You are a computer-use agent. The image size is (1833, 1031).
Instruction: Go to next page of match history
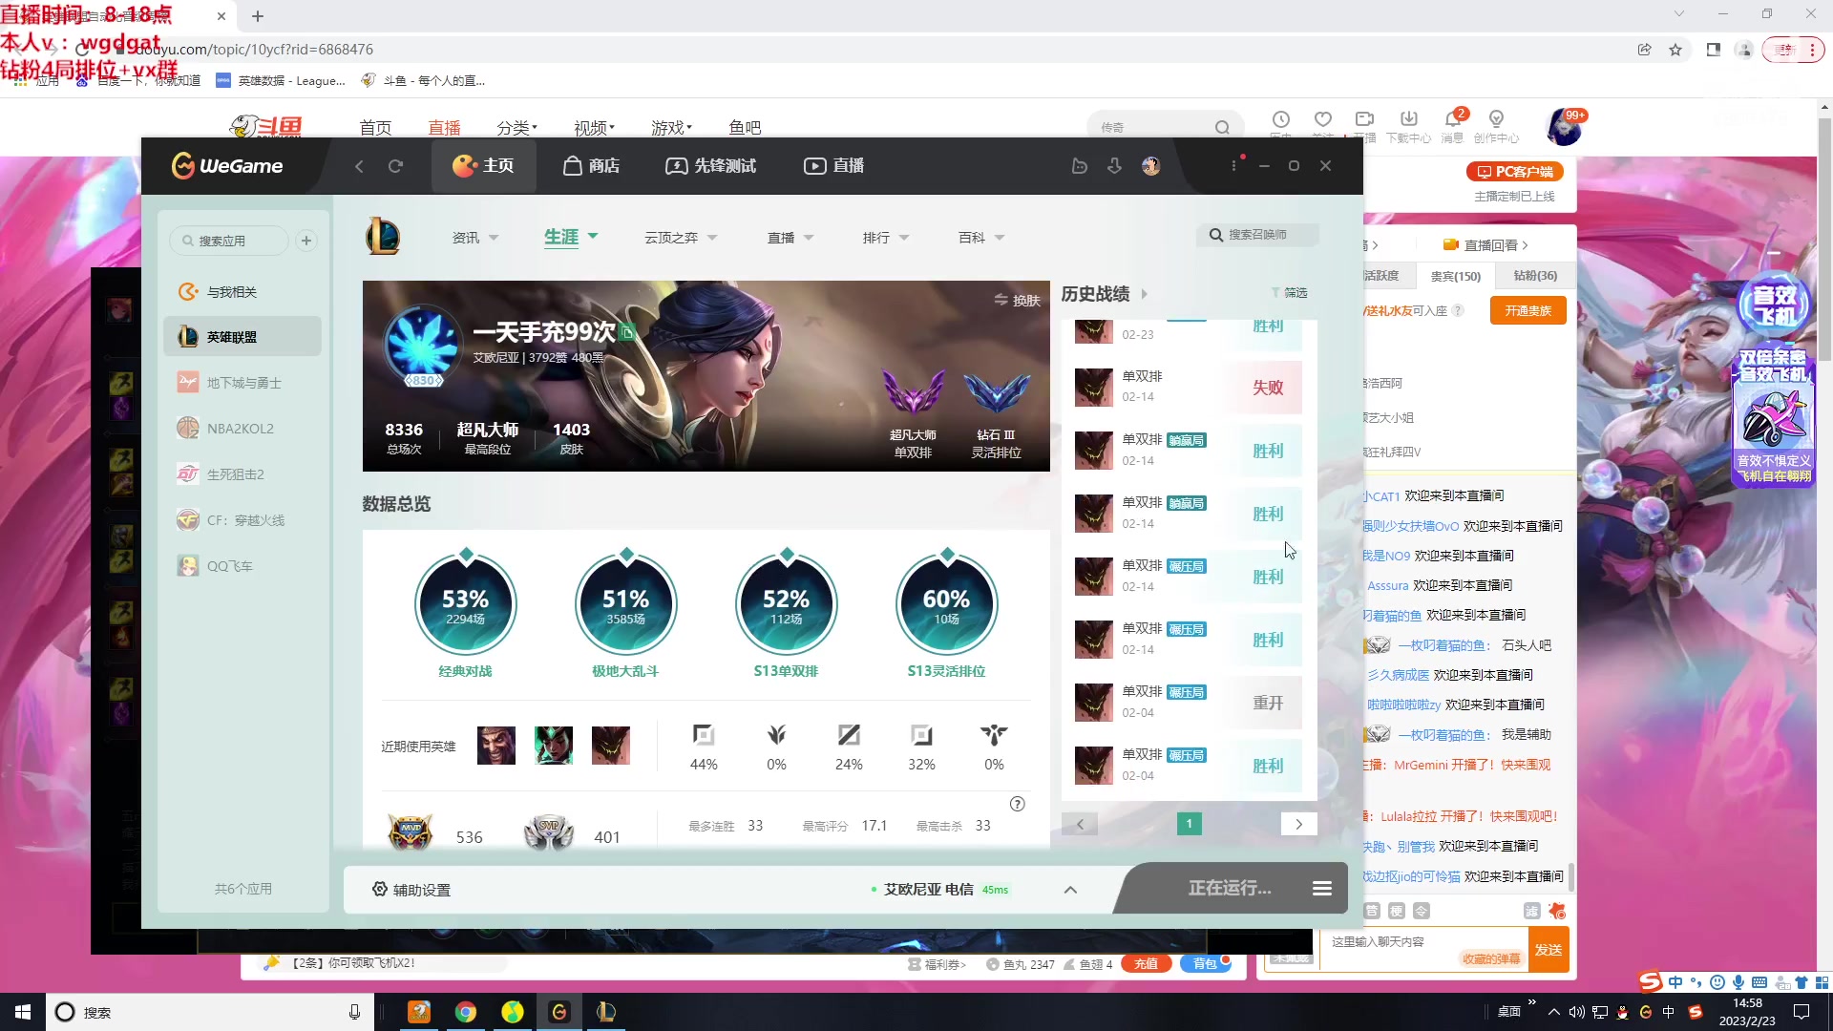[x=1298, y=824]
